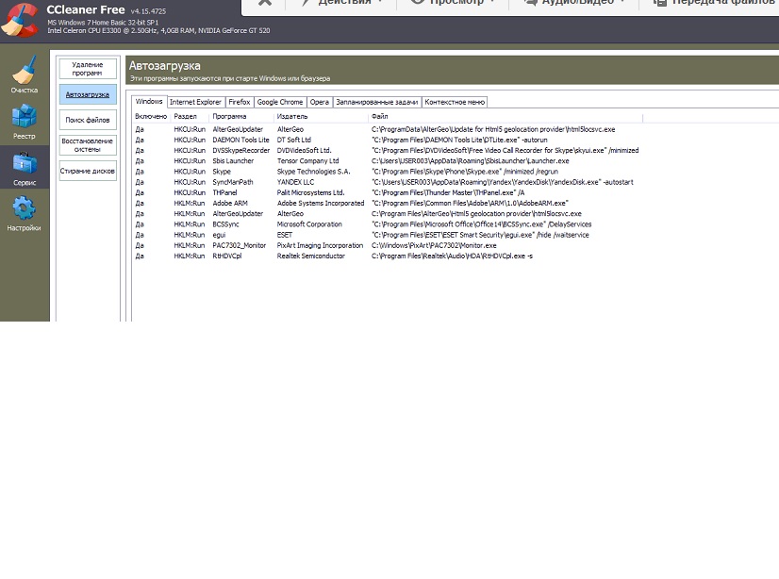Select the RtHDVCpl program name
Image resolution: width=779 pixels, height=579 pixels.
pyautogui.click(x=227, y=256)
